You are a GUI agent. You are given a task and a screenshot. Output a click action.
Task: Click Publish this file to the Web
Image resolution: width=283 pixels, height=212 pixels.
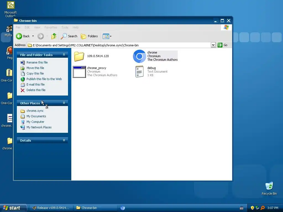click(44, 79)
